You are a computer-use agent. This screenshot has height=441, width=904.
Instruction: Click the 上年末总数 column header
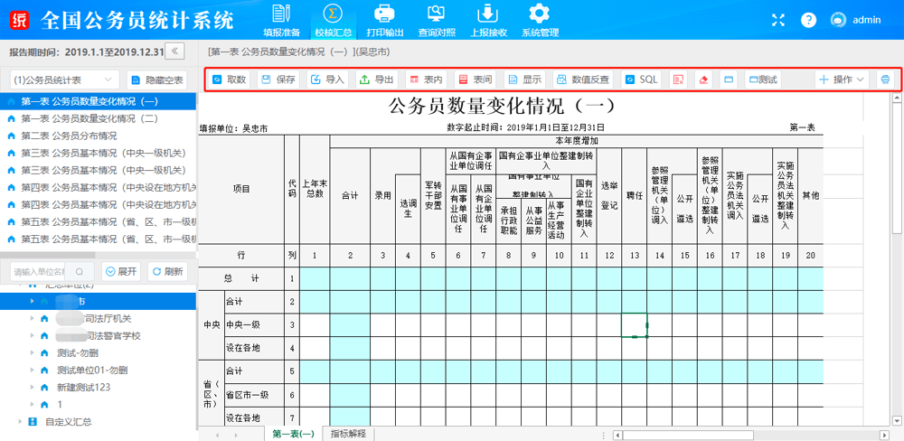315,189
